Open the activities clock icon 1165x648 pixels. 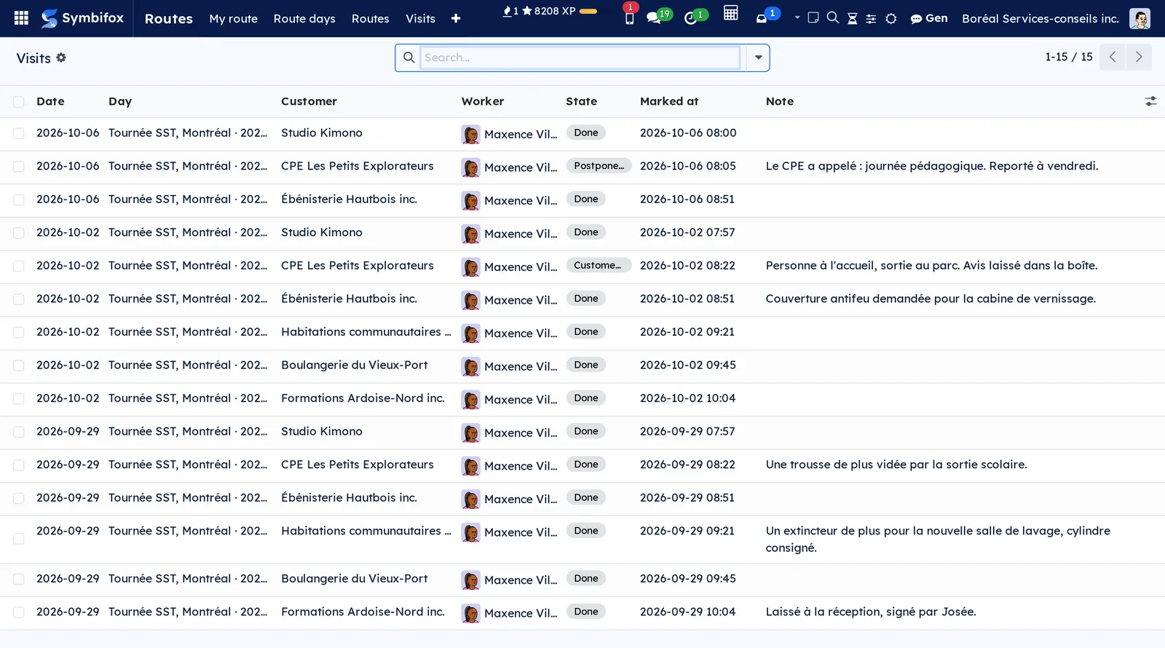click(691, 17)
